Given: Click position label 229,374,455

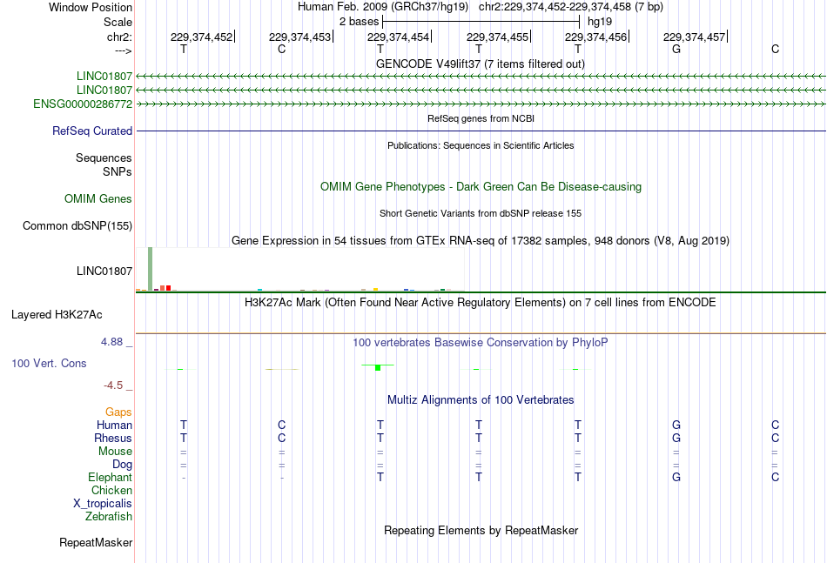Looking at the screenshot, I should tap(497, 37).
